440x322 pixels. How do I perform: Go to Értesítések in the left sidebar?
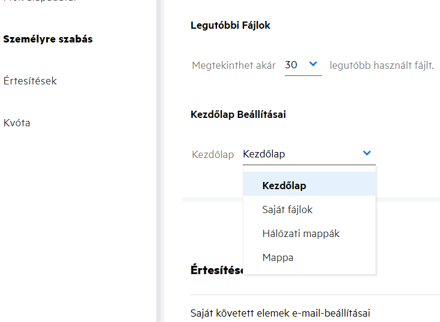point(30,81)
